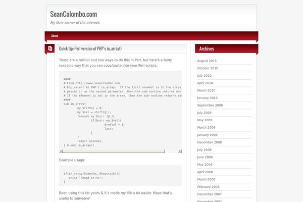This screenshot has width=303, height=202.
Task: Click the 'my $val = shift(@_);' line
Action: coord(94,112)
